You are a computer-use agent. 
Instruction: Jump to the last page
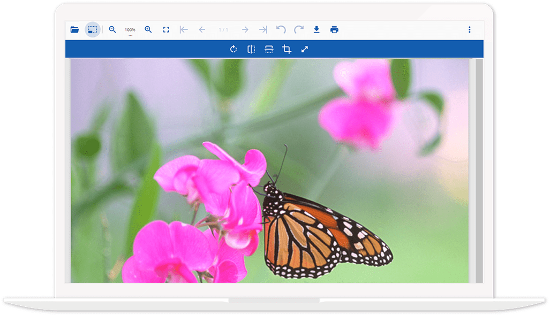pos(263,30)
